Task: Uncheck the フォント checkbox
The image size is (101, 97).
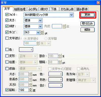Action: [x=7, y=15]
